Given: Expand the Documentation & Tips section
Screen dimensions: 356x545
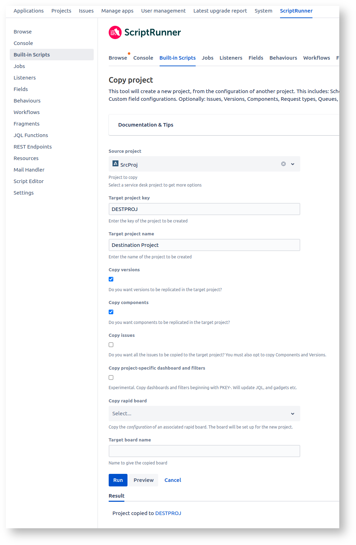Looking at the screenshot, I should pyautogui.click(x=146, y=125).
